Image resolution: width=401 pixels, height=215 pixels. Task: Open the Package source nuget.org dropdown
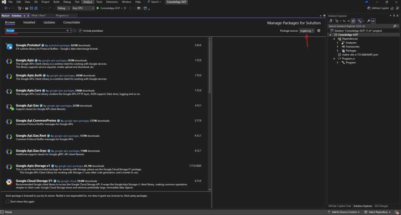307,31
